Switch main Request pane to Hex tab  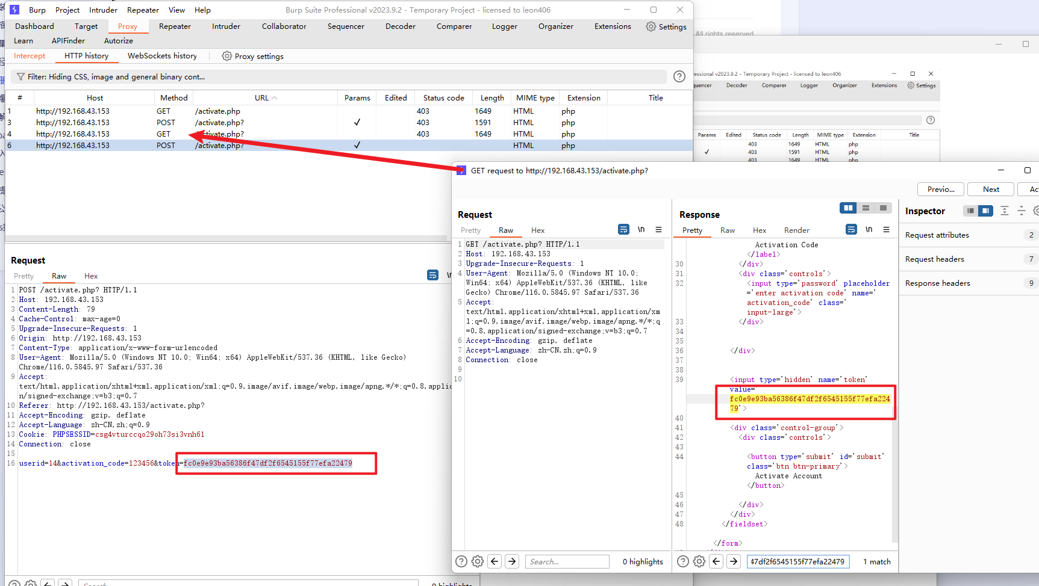[91, 276]
